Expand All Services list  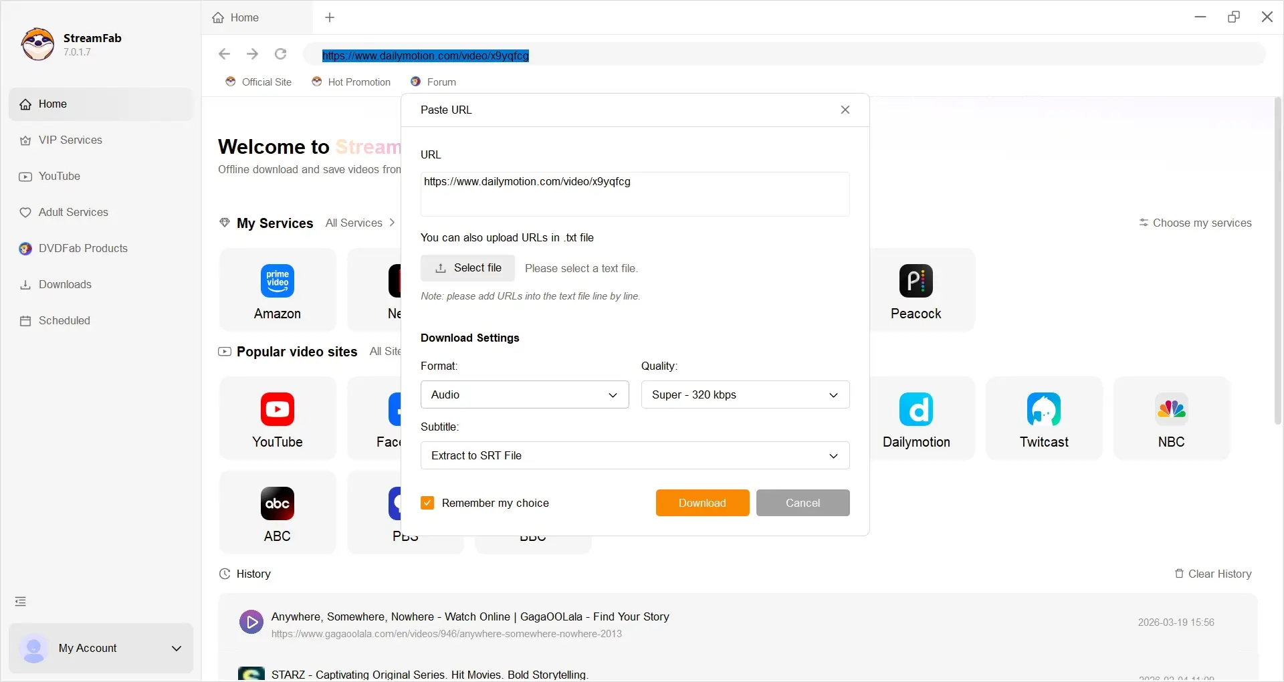click(x=360, y=223)
